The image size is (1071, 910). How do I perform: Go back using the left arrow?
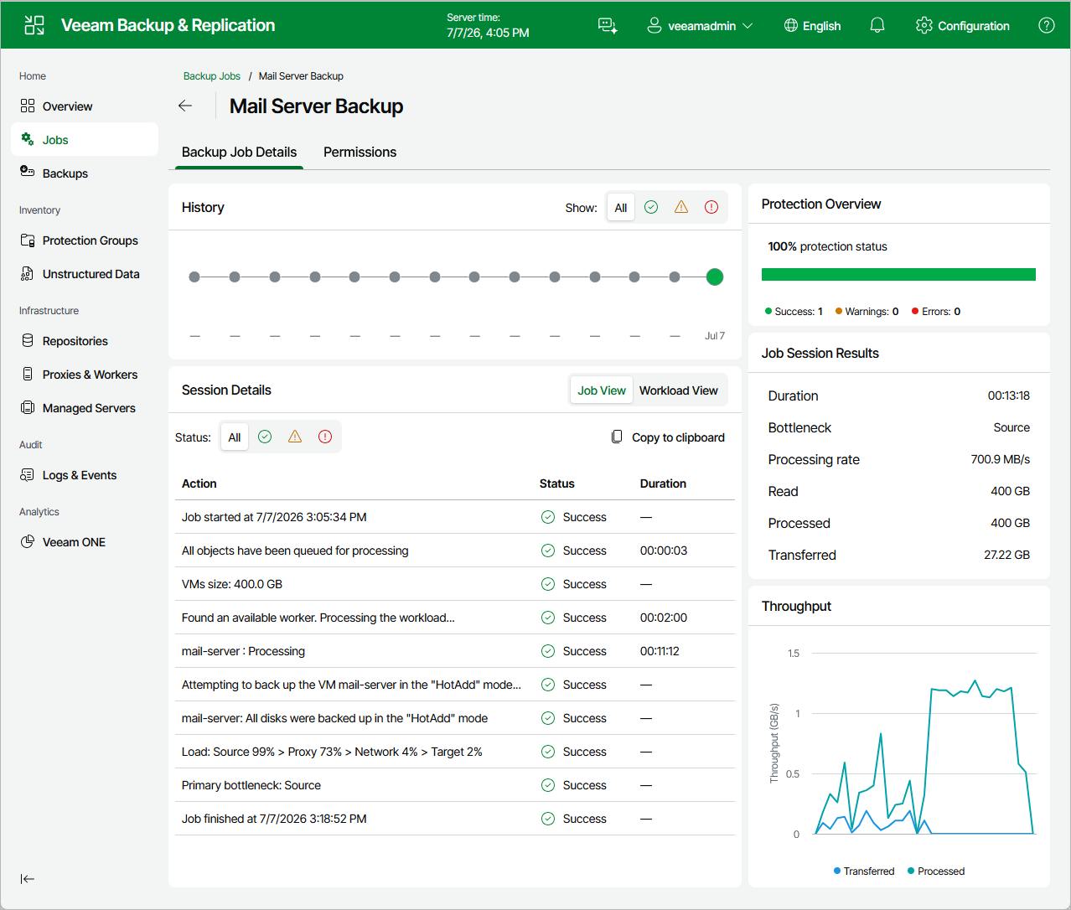[185, 106]
